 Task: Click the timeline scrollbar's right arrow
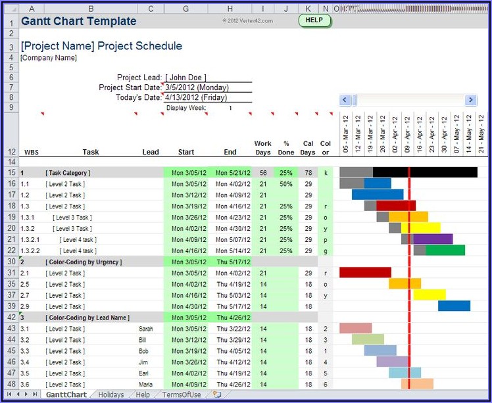(470, 100)
